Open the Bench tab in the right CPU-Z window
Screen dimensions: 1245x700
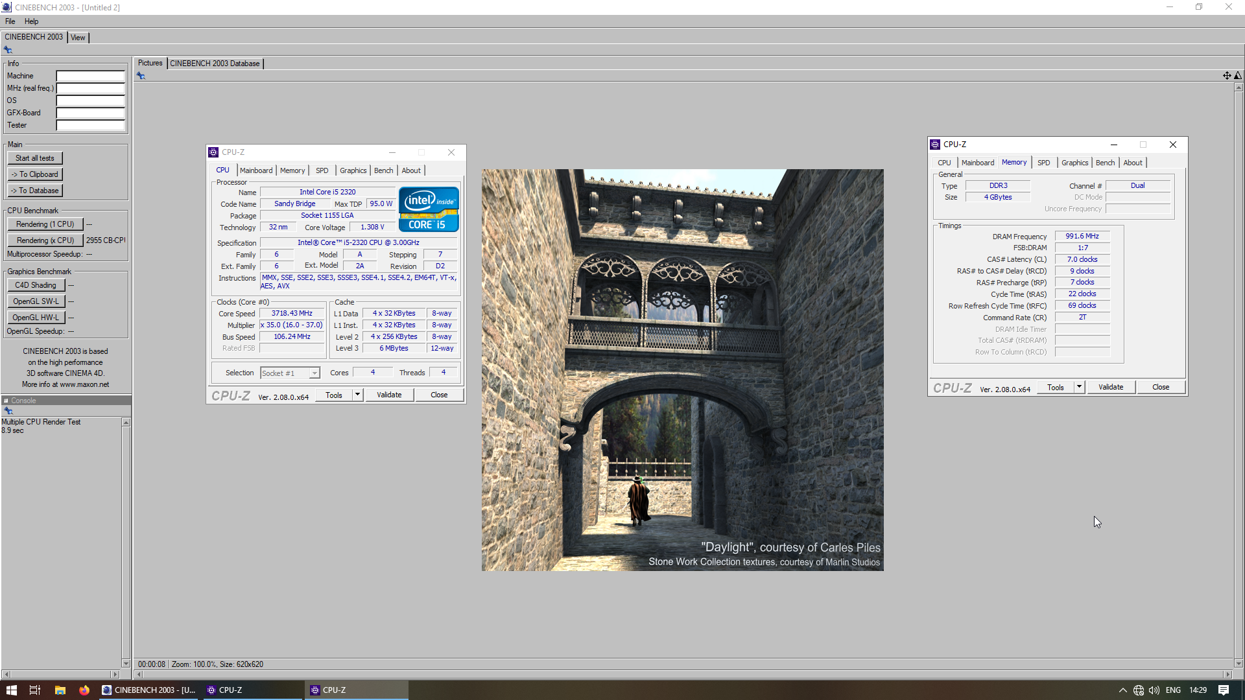click(x=1106, y=163)
